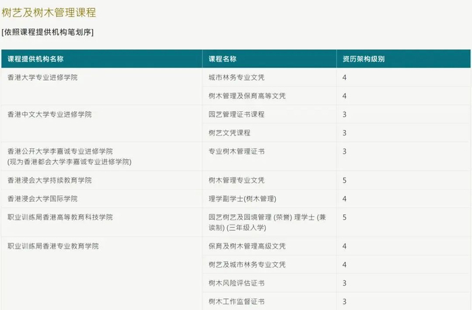Click level 4 in 树艺及城市林务专业文凭 row
The image size is (472, 310).
345,265
